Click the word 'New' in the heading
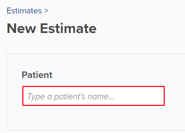The width and height of the screenshot is (185, 133). click(21, 29)
